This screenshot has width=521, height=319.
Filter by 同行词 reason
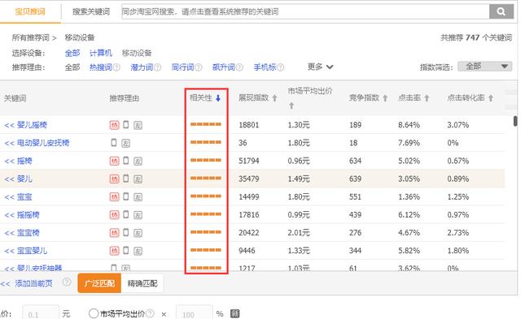point(182,67)
